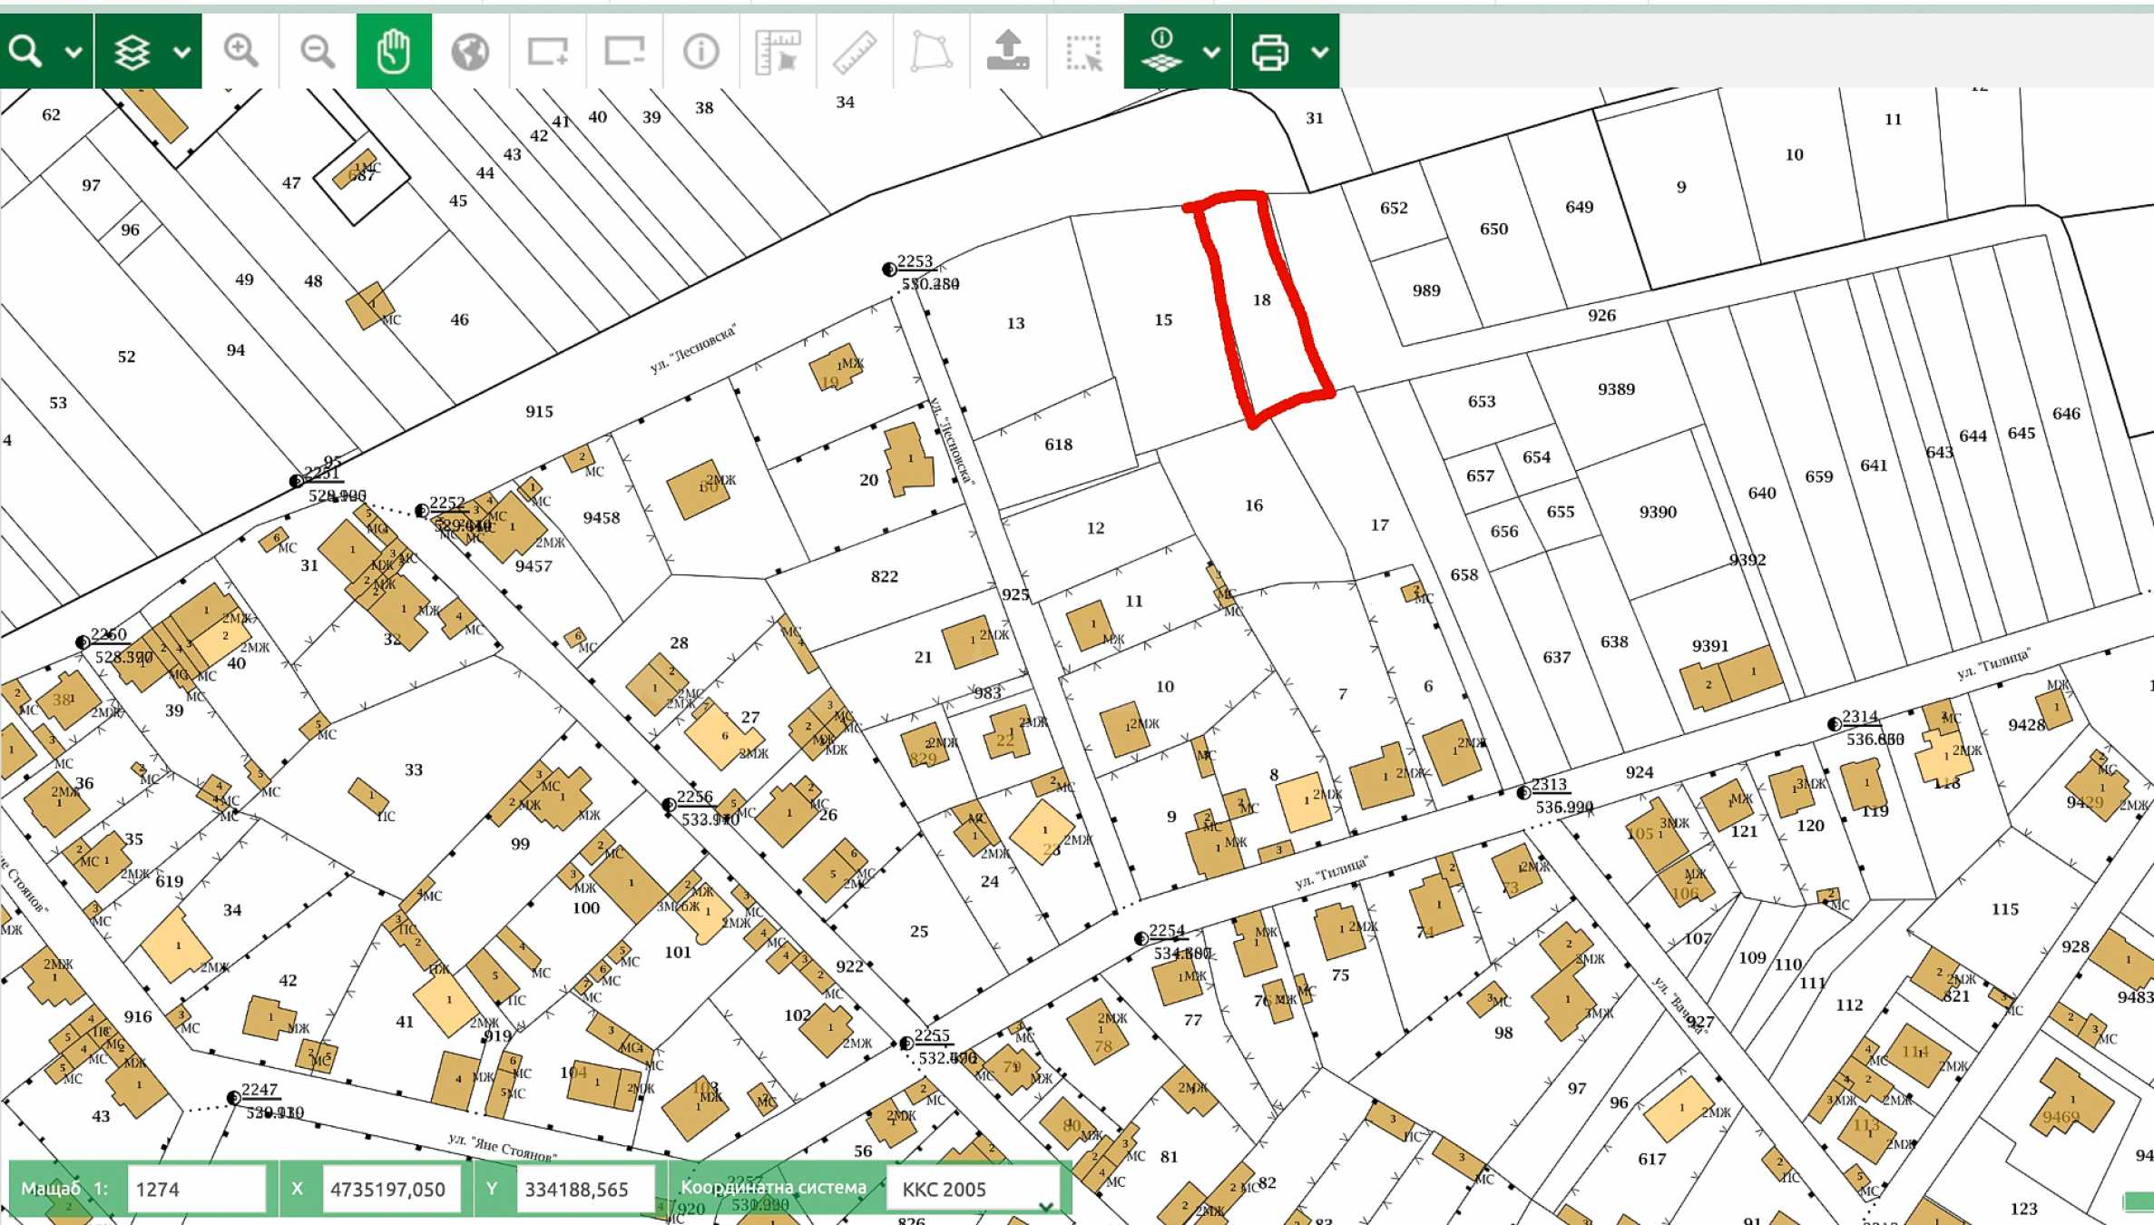
Task: Click the upload file icon
Action: point(1008,51)
